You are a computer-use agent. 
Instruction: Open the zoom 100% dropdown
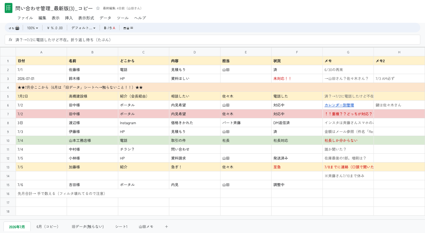[32, 28]
